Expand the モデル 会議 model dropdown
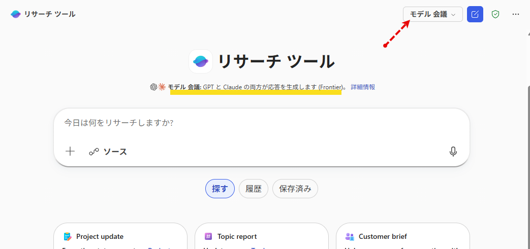This screenshot has width=530, height=249. click(x=432, y=14)
